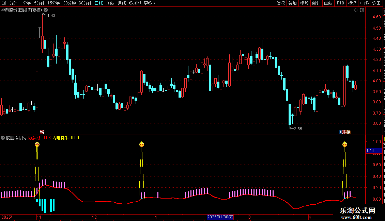Viewport: 385px width, 221px height.
Task: Select the 5分钟 period tab
Action: (39, 3)
